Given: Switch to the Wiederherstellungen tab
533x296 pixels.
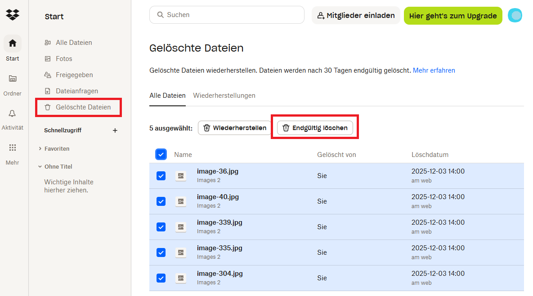Looking at the screenshot, I should click(x=224, y=96).
